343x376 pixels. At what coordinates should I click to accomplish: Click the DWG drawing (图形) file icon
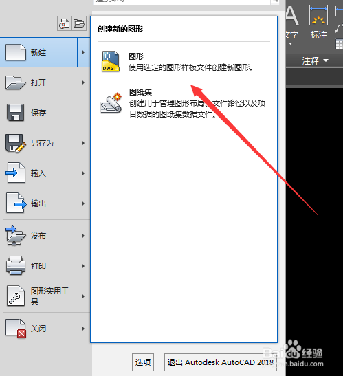tap(111, 61)
